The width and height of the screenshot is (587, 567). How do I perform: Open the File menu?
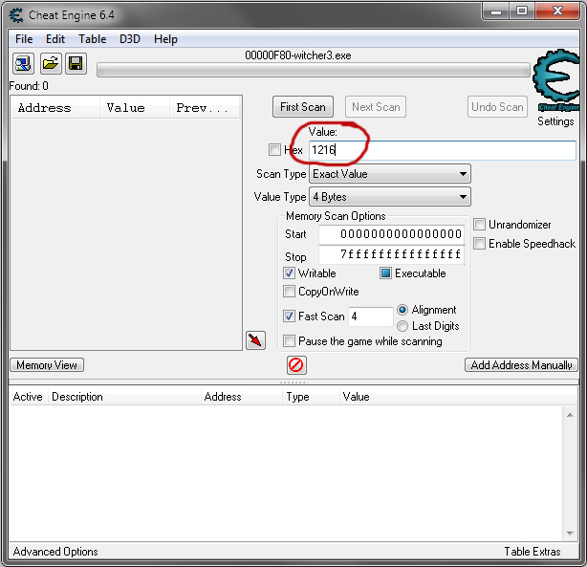click(x=24, y=39)
